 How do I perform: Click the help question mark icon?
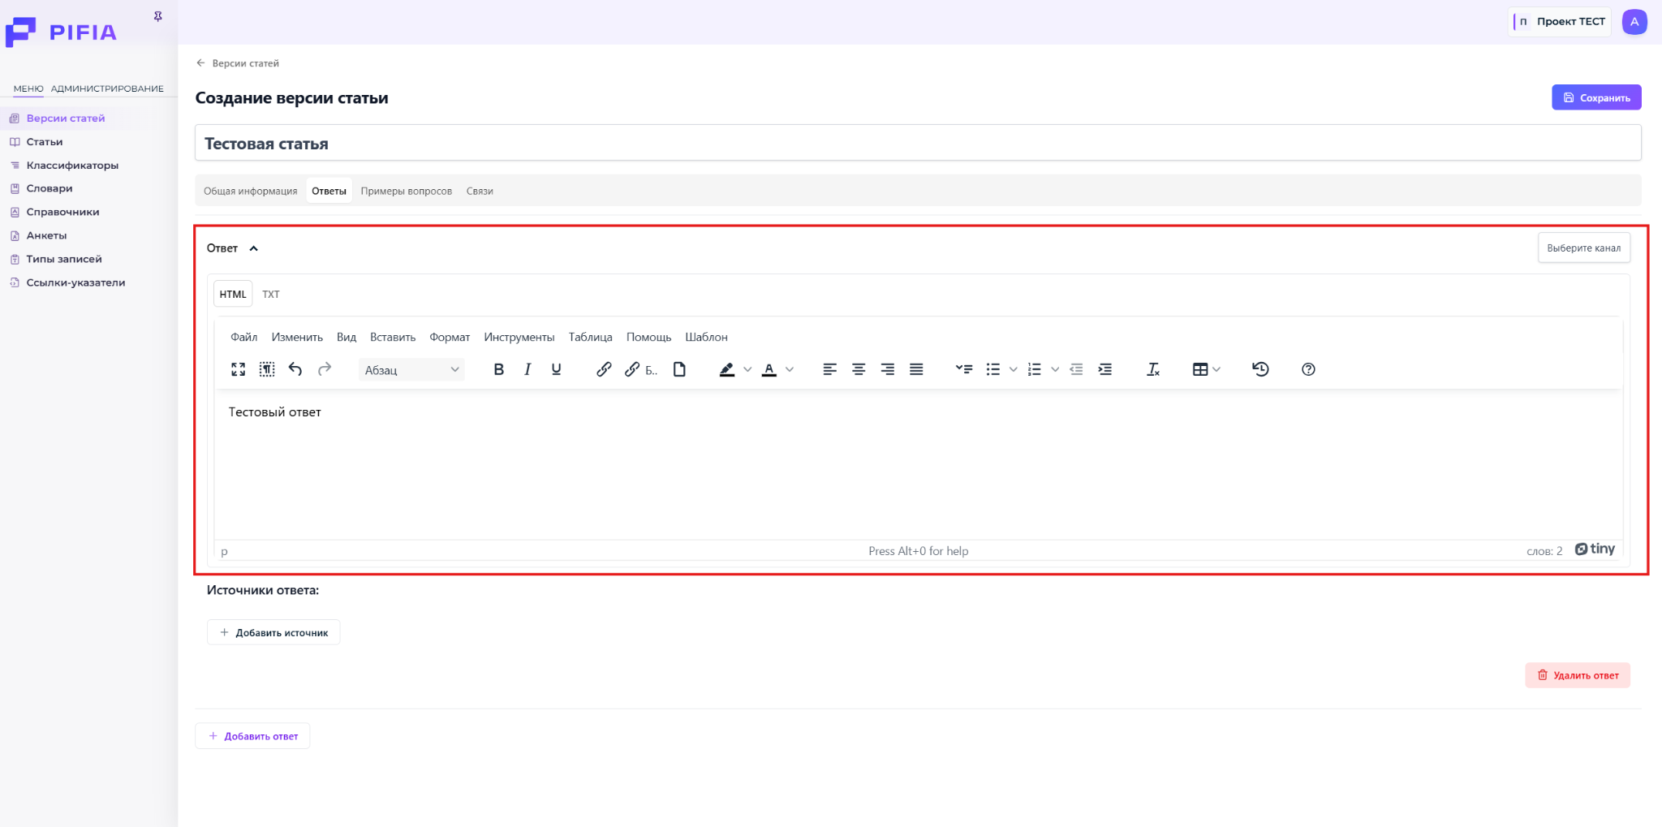(1308, 369)
